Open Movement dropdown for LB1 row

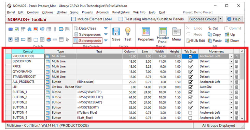click(231, 87)
